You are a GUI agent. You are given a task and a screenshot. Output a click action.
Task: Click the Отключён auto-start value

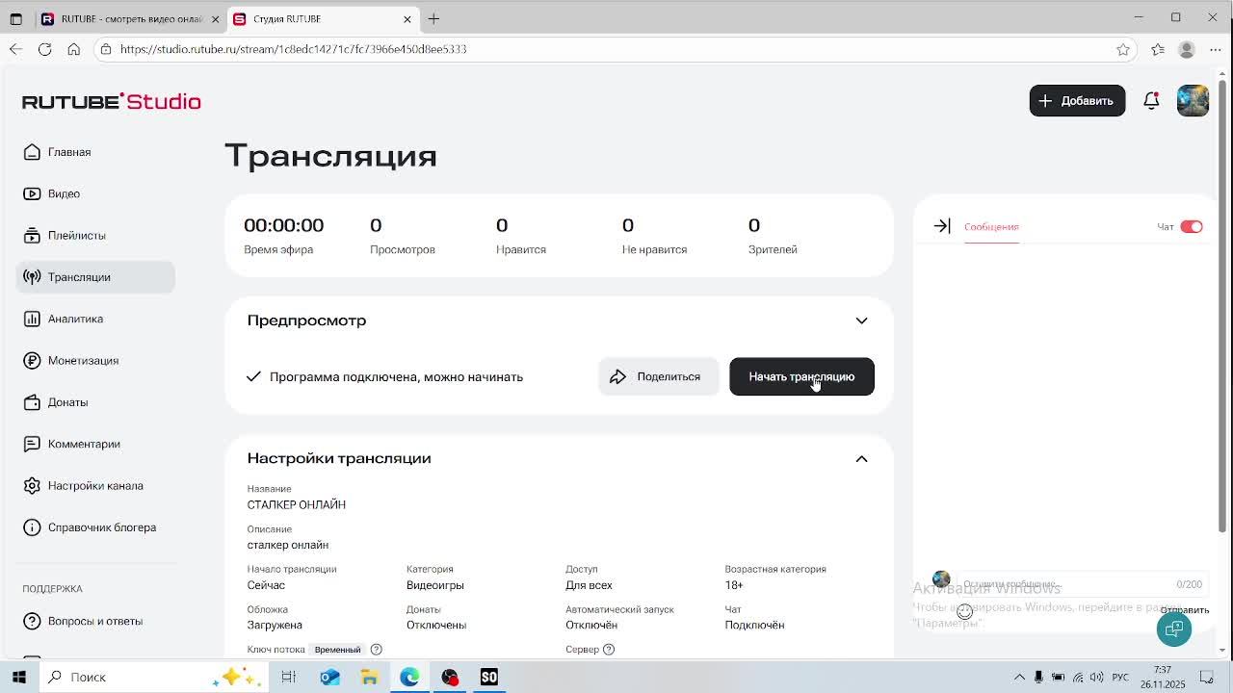tap(591, 625)
